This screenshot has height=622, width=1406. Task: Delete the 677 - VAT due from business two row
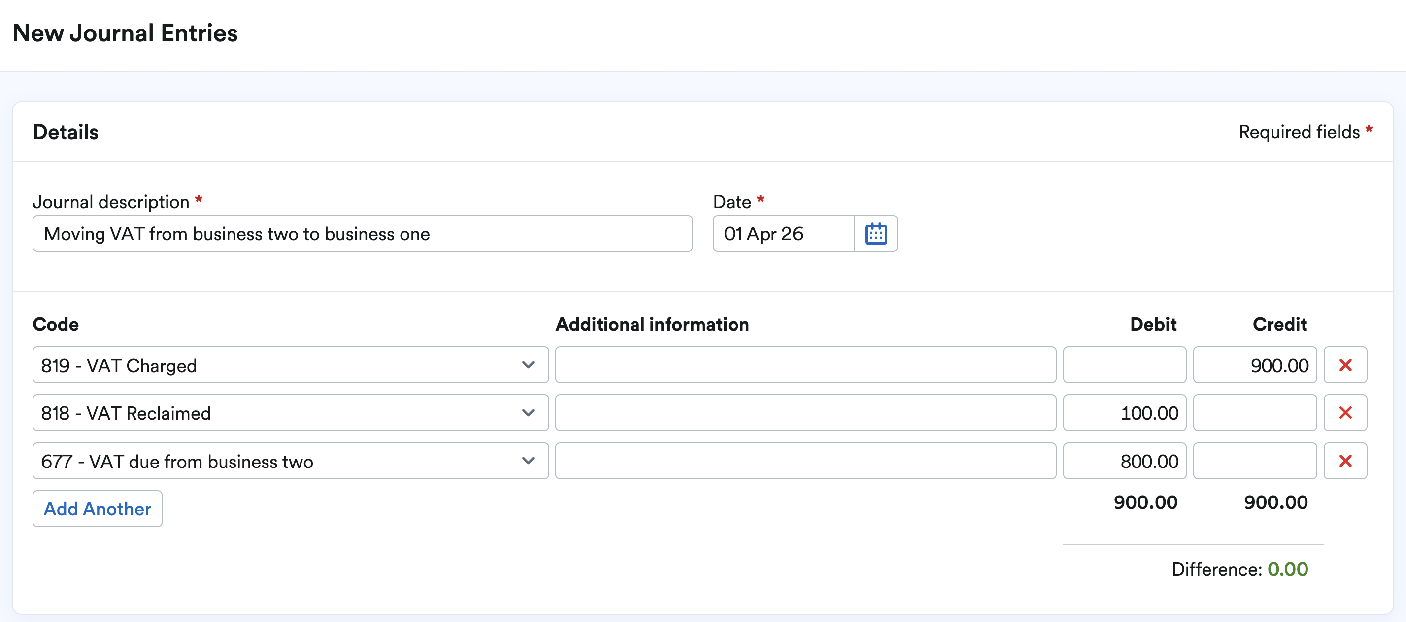[x=1345, y=461]
